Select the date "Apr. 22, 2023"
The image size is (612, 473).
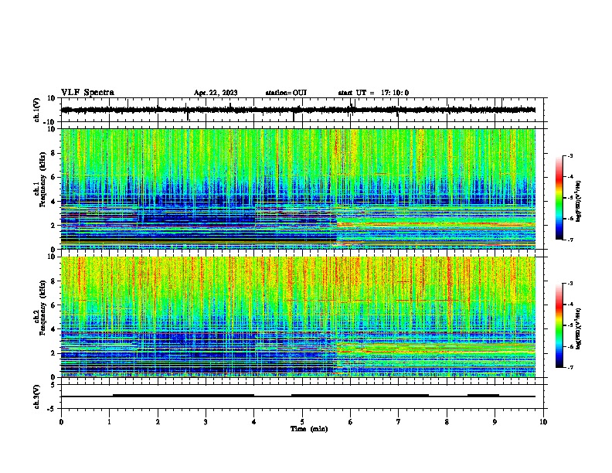tap(216, 93)
